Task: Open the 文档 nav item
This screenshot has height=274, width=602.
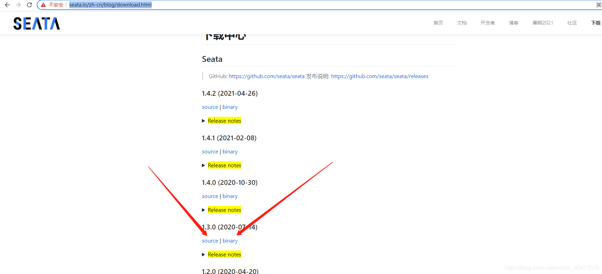Action: tap(462, 23)
